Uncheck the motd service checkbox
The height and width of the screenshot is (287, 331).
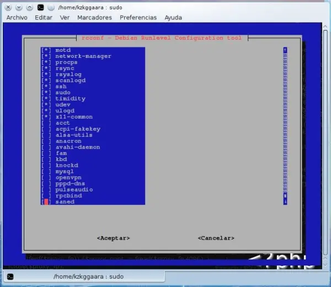coord(46,50)
